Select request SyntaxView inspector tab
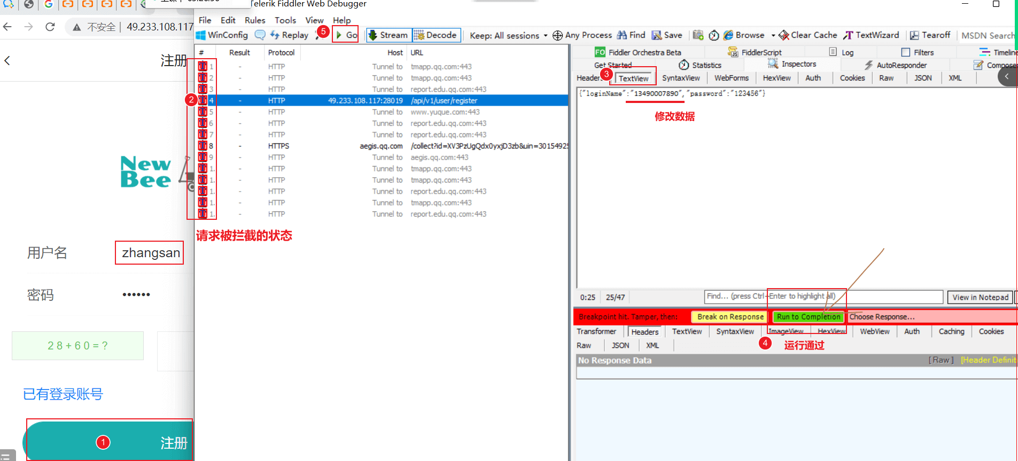This screenshot has width=1018, height=461. [x=681, y=78]
